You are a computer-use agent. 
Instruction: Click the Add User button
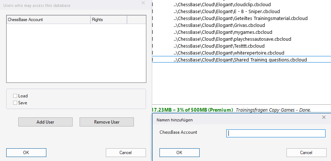[45, 122]
